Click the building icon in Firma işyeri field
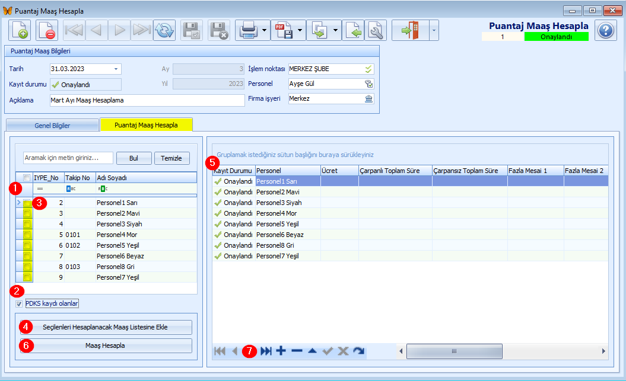Viewport: 626px width, 381px height. point(368,98)
